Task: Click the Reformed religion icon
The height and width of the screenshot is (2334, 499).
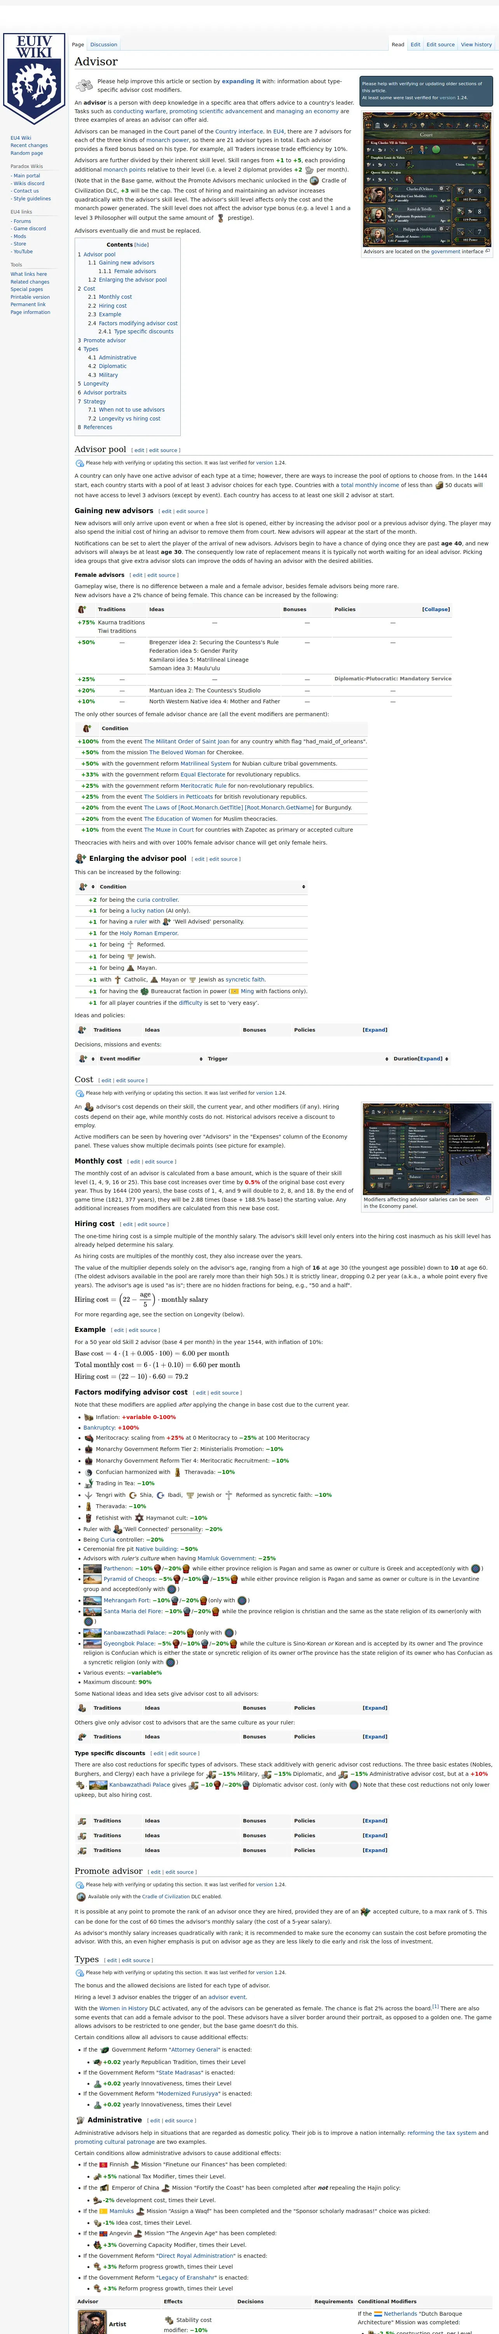Action: pyautogui.click(x=131, y=944)
